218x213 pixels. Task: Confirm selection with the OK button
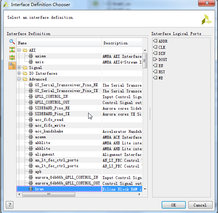click(x=174, y=205)
